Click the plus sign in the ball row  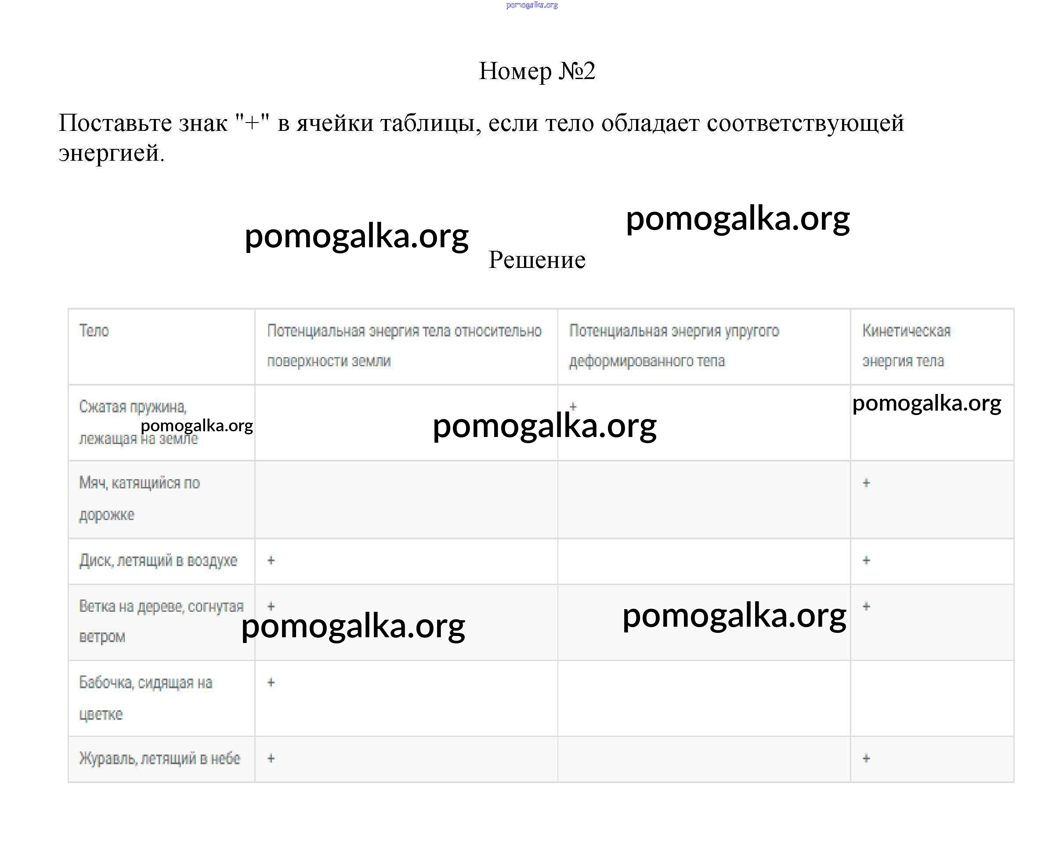[866, 483]
